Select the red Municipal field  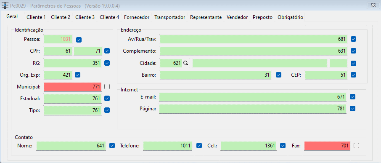(73, 87)
